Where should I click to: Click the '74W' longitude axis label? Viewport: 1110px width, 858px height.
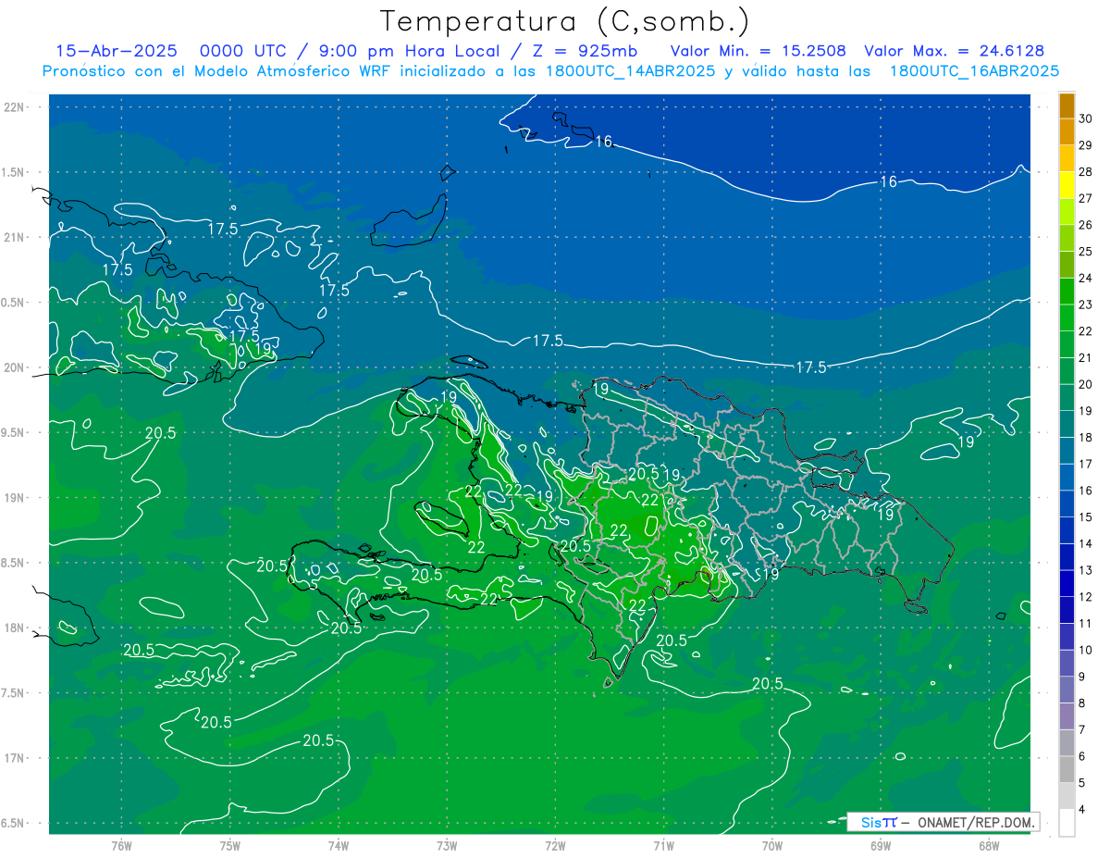338,846
